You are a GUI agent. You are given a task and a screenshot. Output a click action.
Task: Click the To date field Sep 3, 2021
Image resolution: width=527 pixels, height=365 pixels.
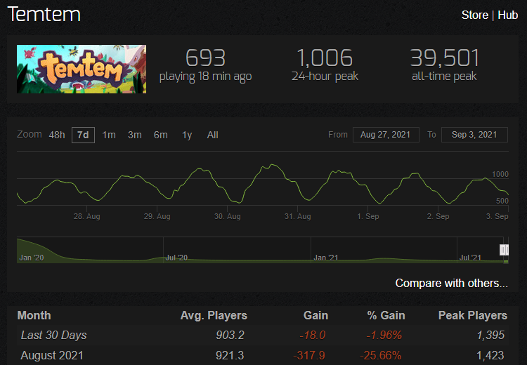point(474,135)
